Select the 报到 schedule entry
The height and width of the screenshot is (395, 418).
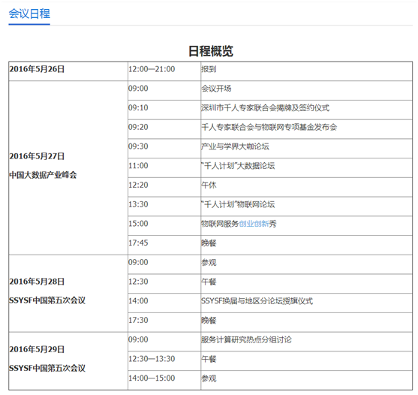pos(209,69)
